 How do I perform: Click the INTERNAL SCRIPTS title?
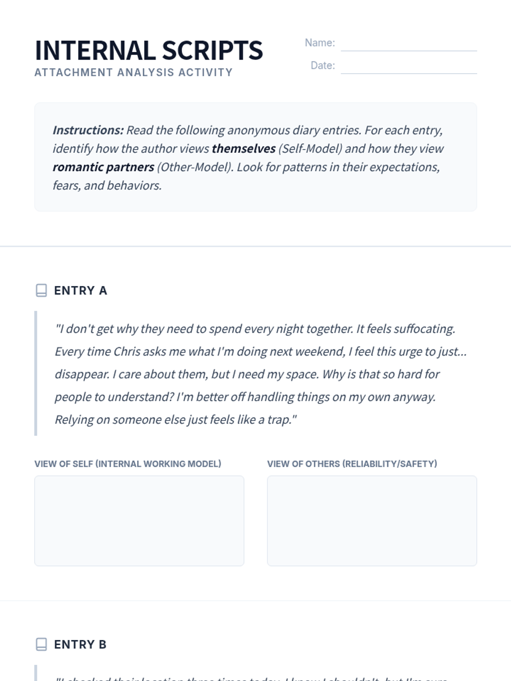(149, 50)
